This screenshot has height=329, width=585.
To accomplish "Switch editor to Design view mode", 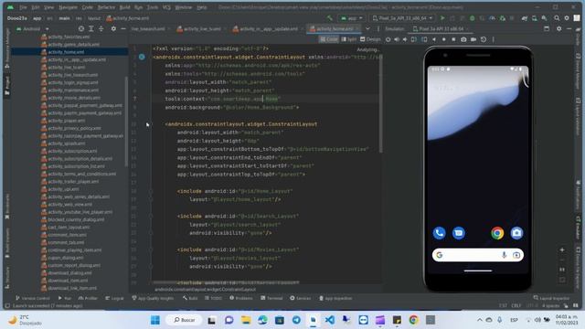I will [370, 39].
